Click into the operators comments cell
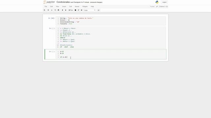Image resolution: width=211 pixels, height=118 pixels. click(111, 38)
